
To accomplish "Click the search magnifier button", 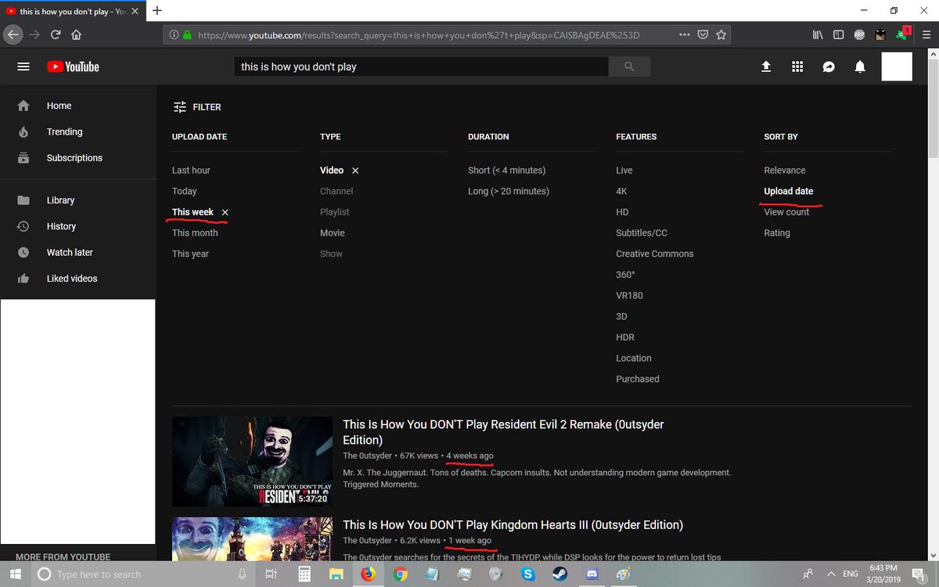I will tap(629, 67).
